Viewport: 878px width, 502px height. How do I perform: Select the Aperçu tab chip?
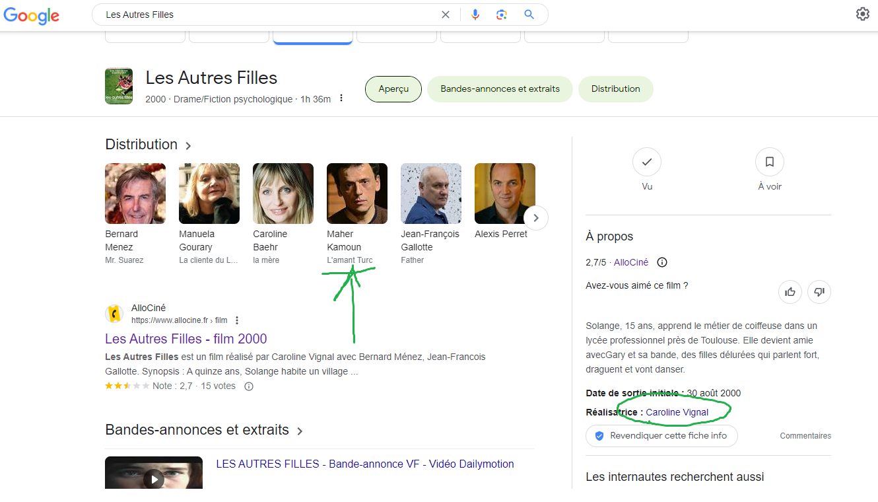pyautogui.click(x=393, y=89)
